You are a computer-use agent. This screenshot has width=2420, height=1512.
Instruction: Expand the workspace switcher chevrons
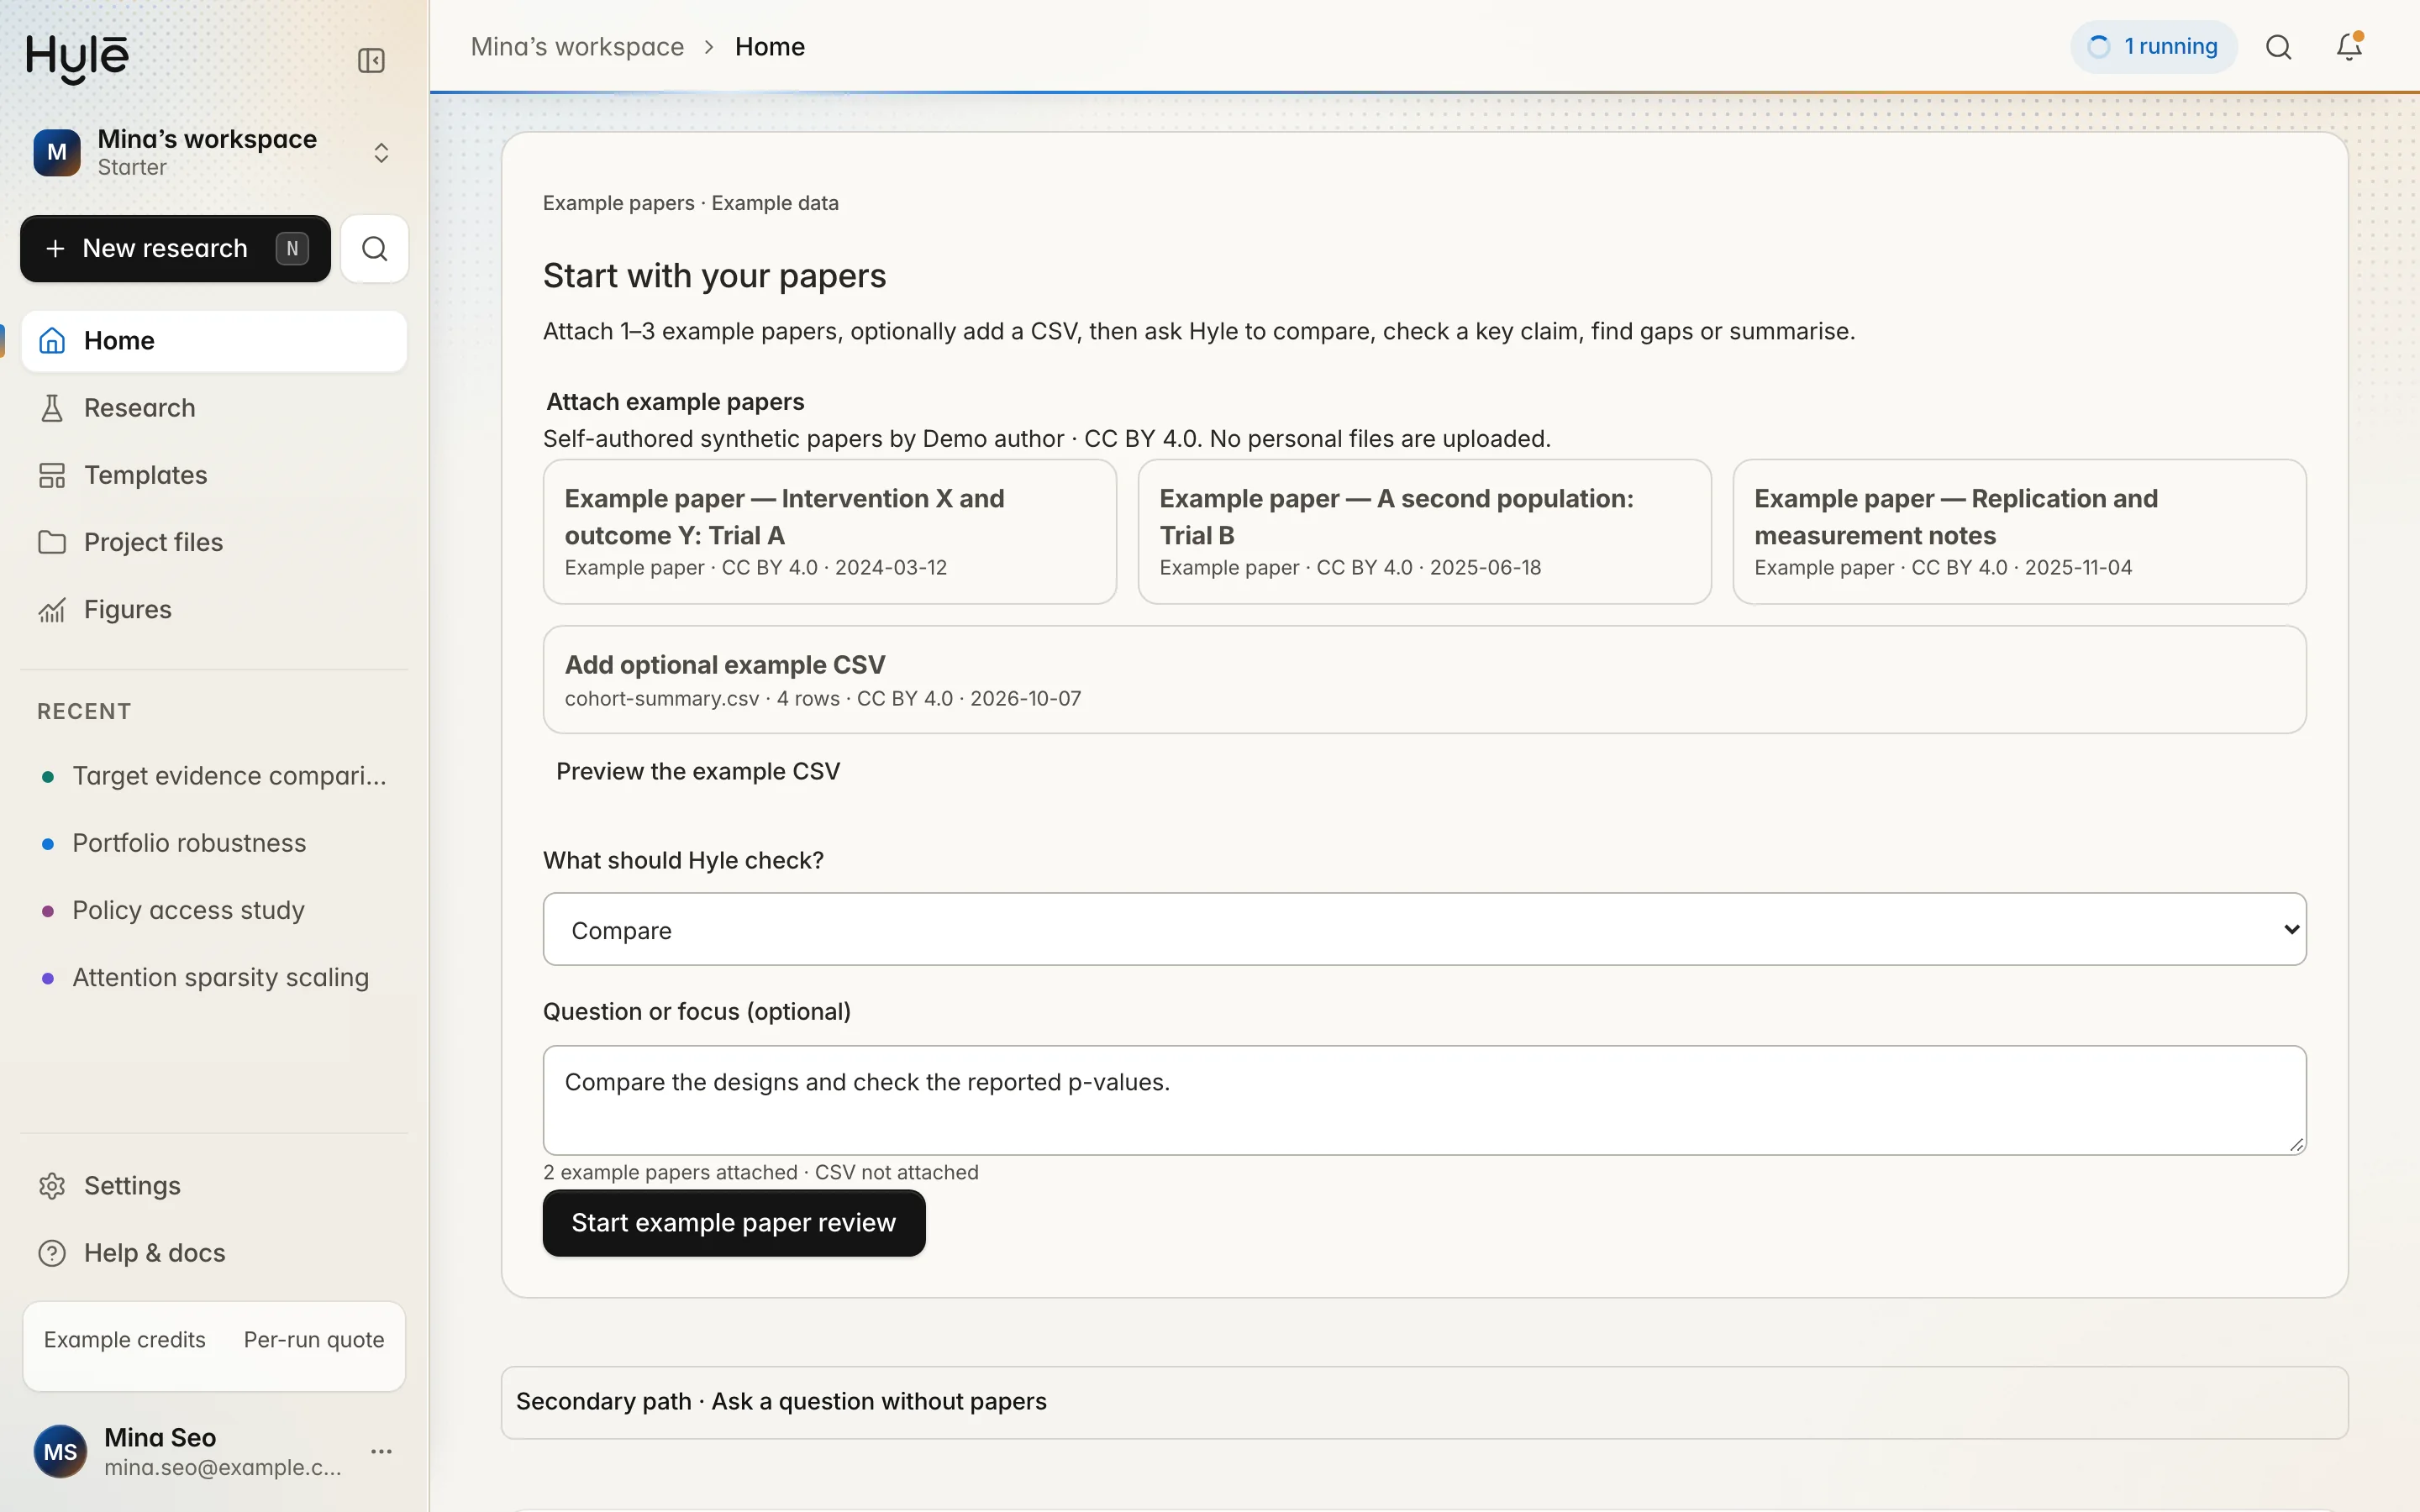coord(381,153)
